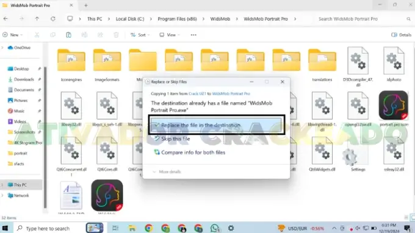Open Pictures in the sidebar
Image resolution: width=415 pixels, height=233 pixels.
coord(20,101)
